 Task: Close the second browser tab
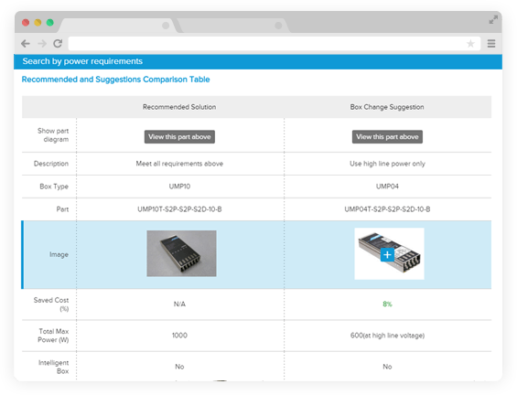278,26
